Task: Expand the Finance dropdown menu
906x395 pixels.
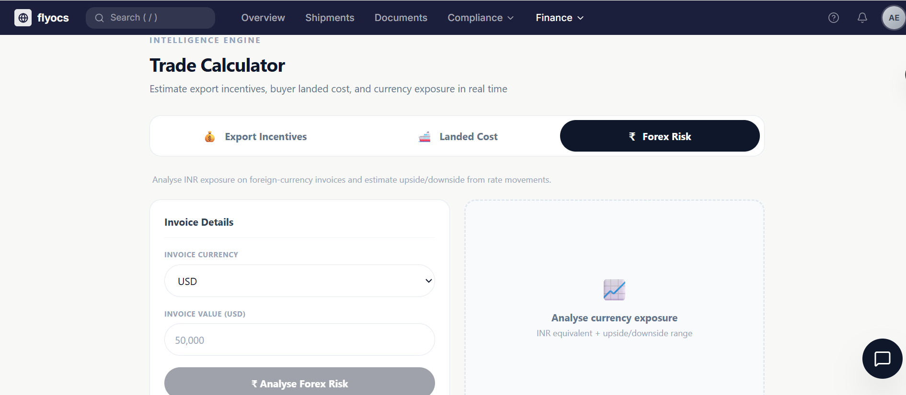Action: [559, 18]
